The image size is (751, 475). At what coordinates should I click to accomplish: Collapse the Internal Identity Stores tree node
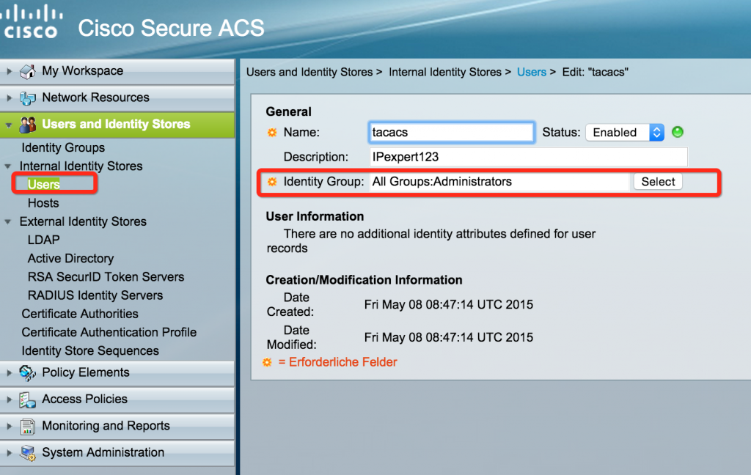8,166
